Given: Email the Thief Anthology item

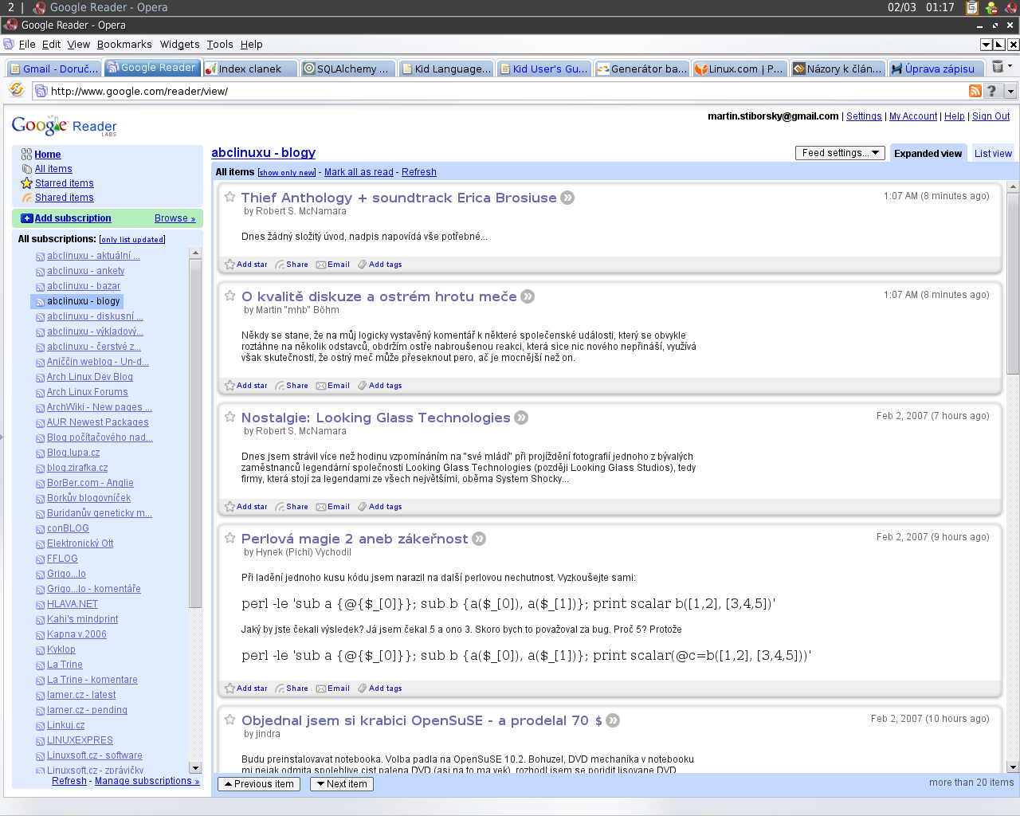Looking at the screenshot, I should coord(333,265).
